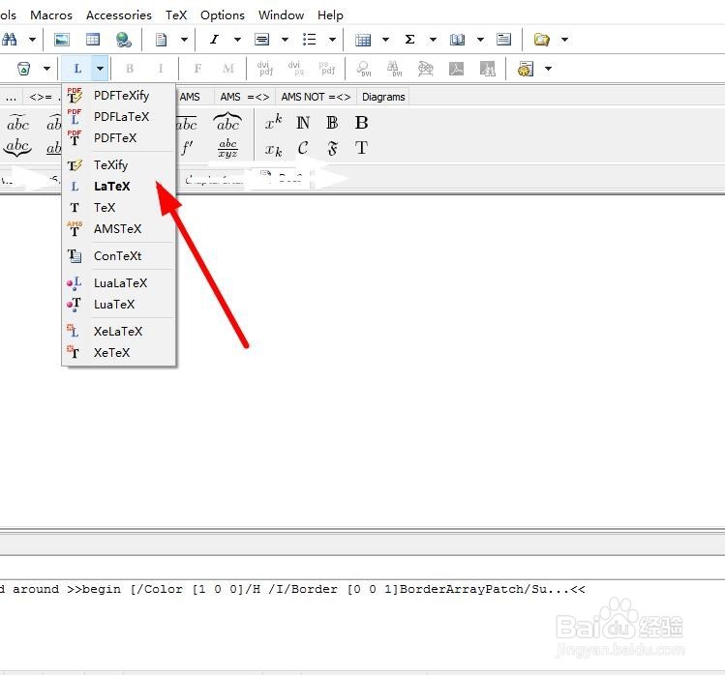Click the dvi to ps icon
Viewport: 725px width, 675px height.
(296, 69)
